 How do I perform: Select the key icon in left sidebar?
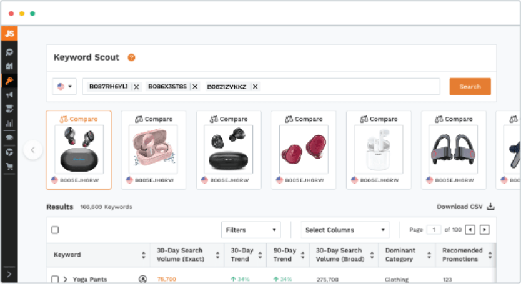point(9,81)
